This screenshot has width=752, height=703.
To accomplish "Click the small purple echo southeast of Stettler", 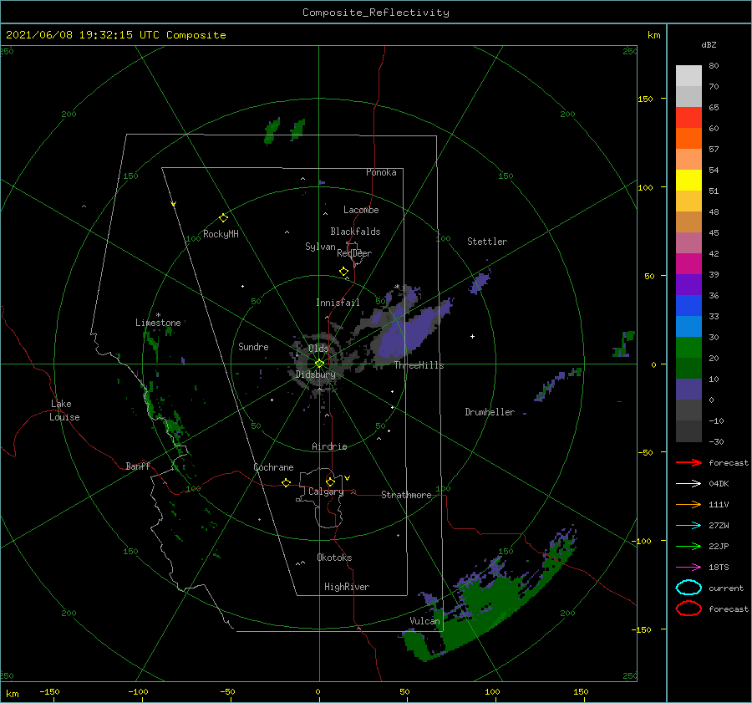I will [480, 283].
